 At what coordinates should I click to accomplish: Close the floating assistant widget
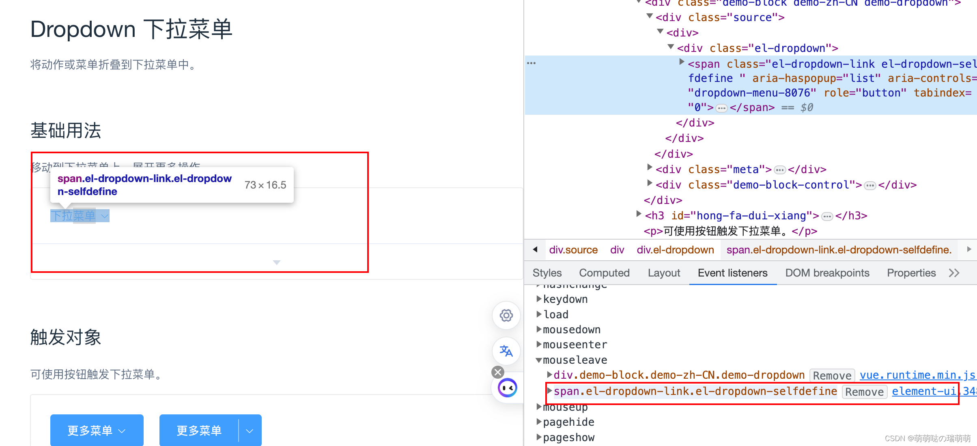click(x=498, y=372)
